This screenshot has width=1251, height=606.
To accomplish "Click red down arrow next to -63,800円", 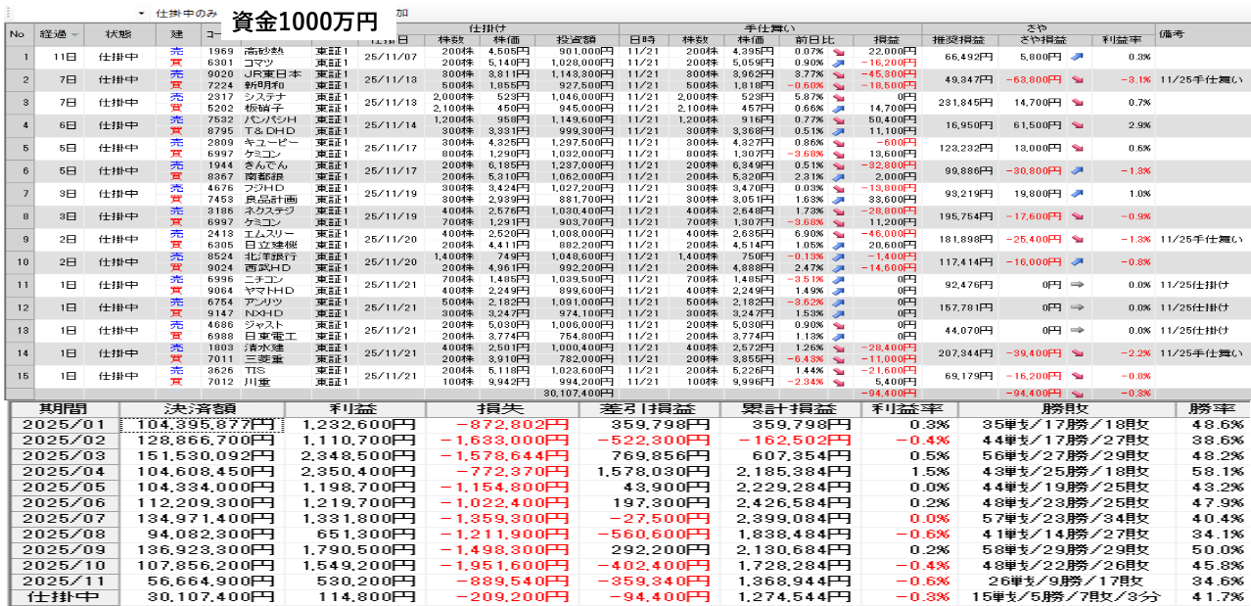I will [1078, 80].
